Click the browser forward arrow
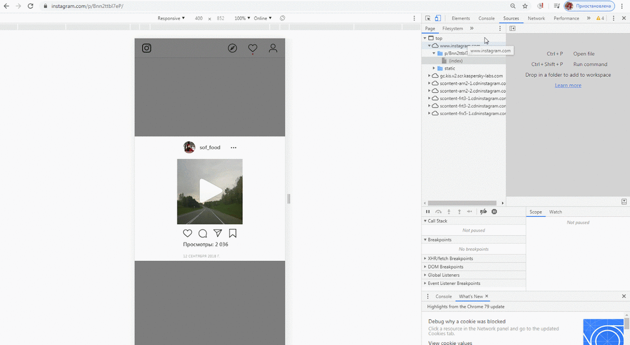 pos(18,6)
